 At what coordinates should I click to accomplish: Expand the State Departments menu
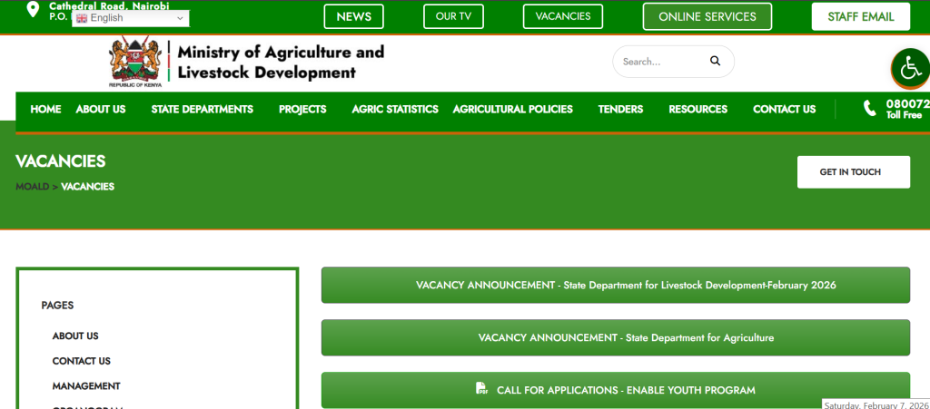(x=202, y=109)
